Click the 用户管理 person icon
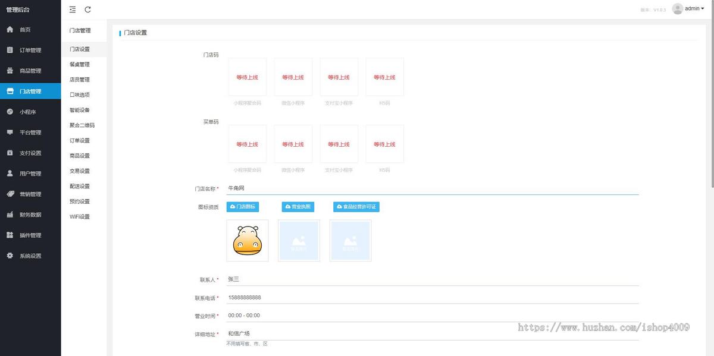 coord(10,174)
